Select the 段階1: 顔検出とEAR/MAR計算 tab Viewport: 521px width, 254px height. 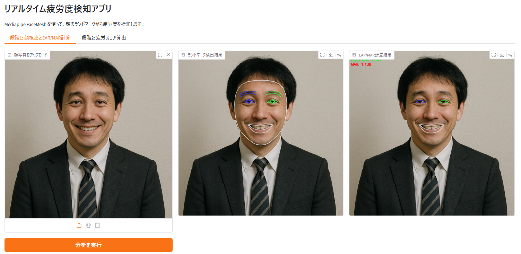[x=39, y=37]
